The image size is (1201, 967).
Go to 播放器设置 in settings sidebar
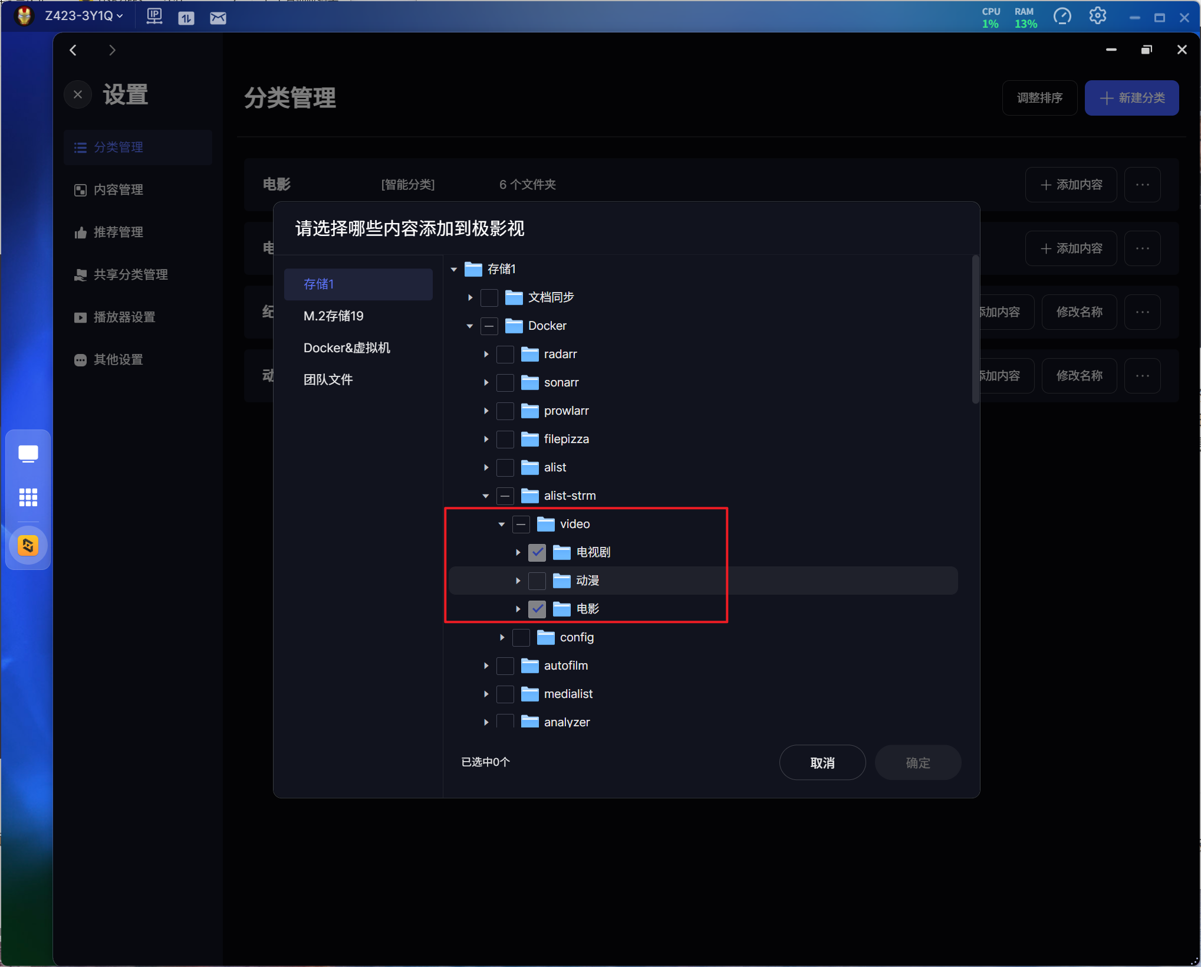click(124, 317)
